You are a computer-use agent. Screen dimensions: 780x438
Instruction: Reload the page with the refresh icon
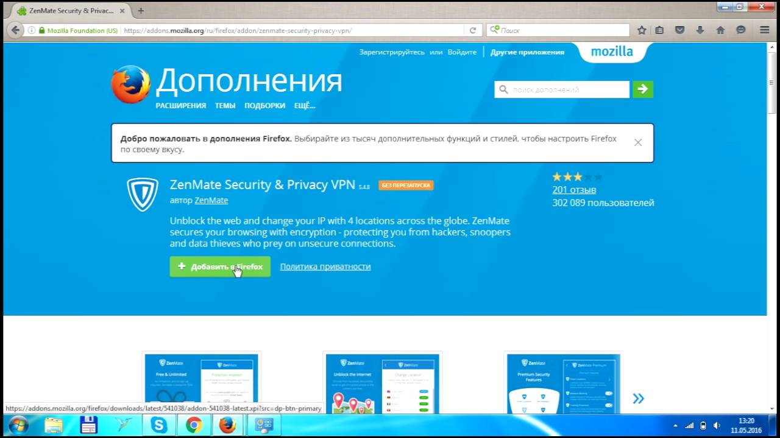(472, 30)
